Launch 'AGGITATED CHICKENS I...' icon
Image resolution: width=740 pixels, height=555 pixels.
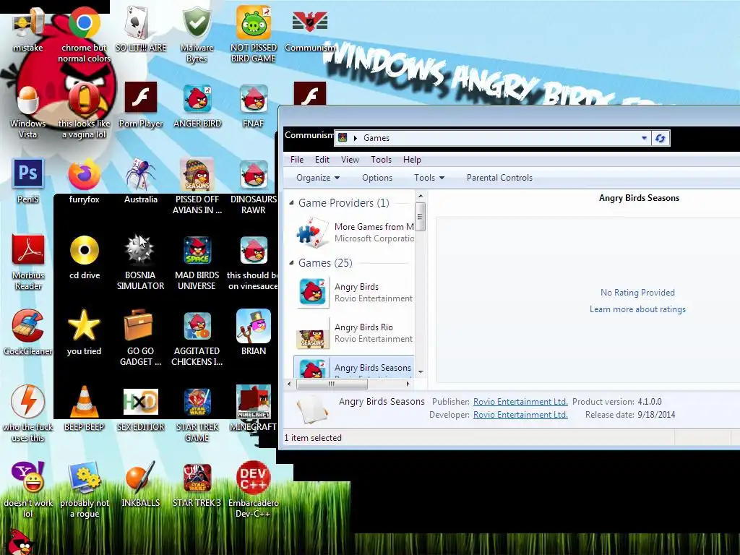tap(197, 337)
